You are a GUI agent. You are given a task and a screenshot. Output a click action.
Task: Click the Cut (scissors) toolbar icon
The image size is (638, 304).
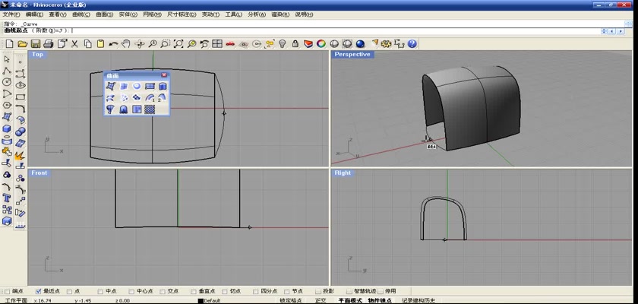tap(75, 44)
